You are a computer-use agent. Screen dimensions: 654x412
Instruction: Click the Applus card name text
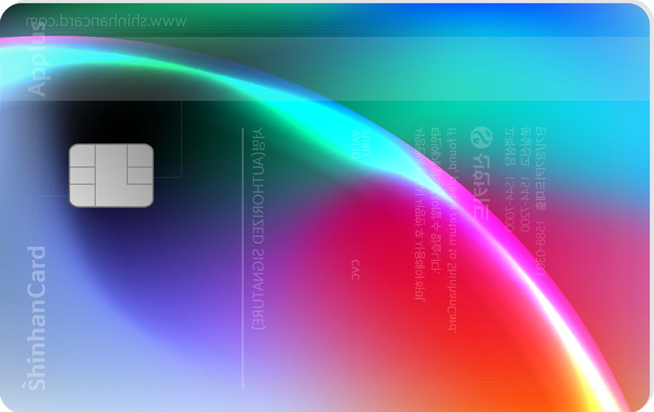38,59
